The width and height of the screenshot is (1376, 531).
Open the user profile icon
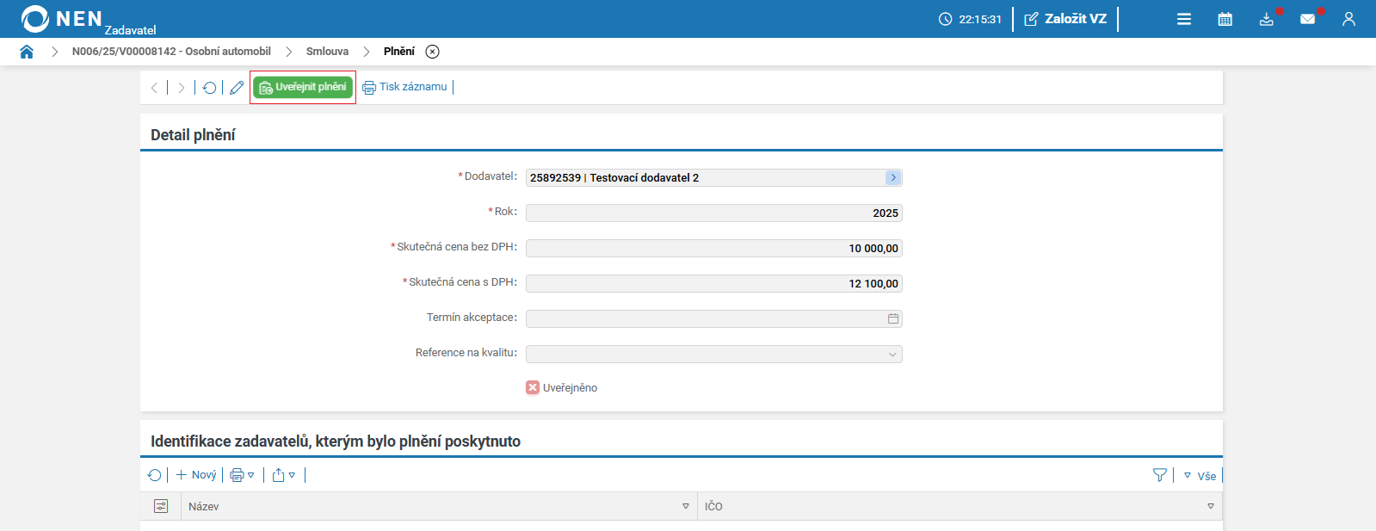coord(1348,19)
